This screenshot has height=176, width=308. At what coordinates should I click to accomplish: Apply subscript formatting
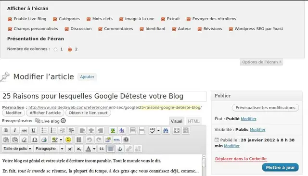click(79, 149)
